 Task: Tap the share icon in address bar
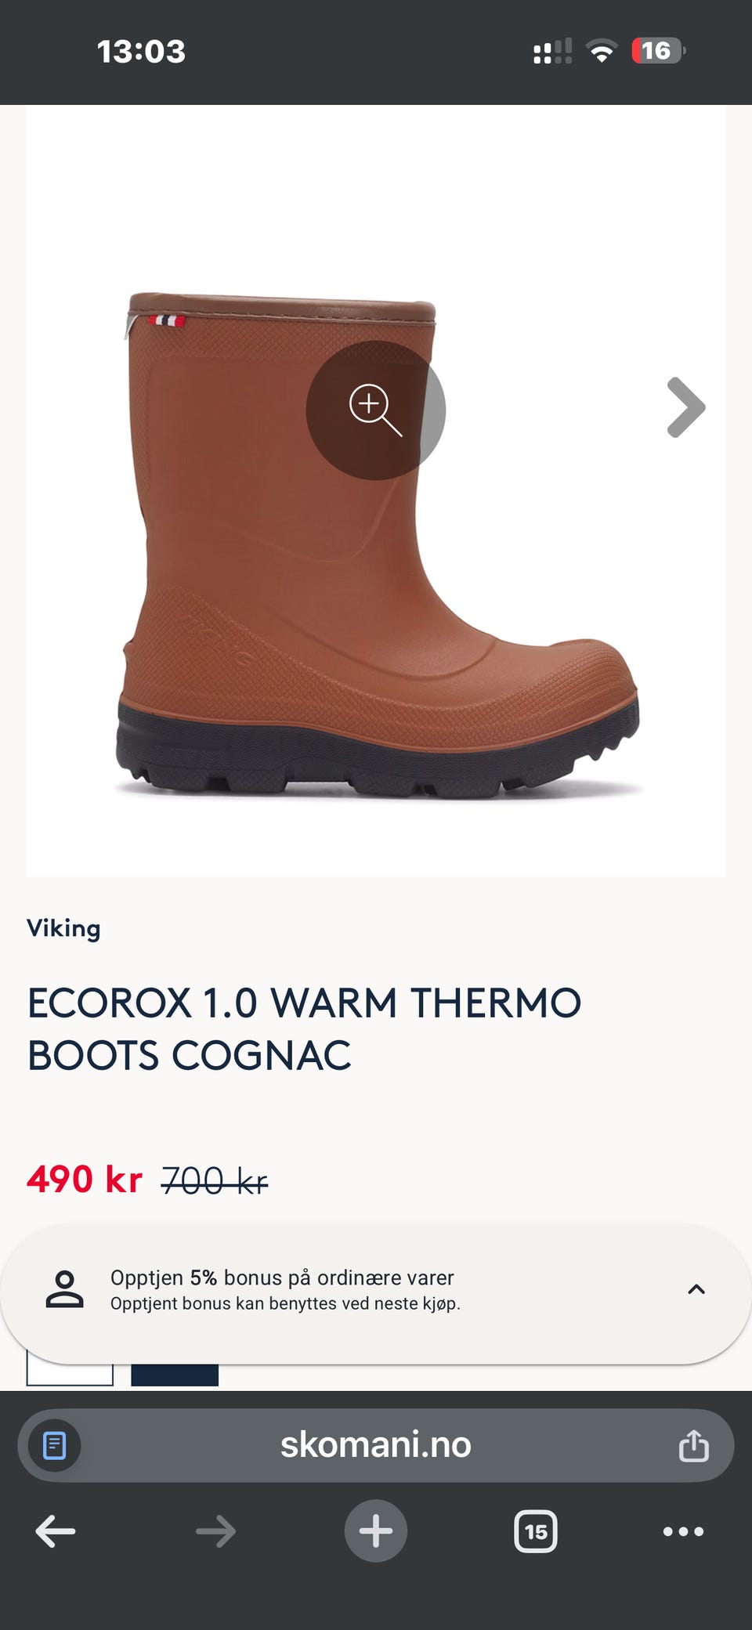pos(693,1445)
